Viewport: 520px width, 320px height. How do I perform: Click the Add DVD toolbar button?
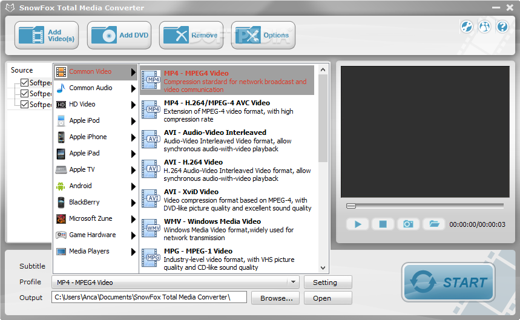coord(119,36)
